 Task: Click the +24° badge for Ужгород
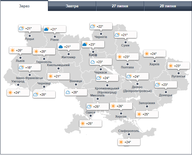[x=18, y=92]
